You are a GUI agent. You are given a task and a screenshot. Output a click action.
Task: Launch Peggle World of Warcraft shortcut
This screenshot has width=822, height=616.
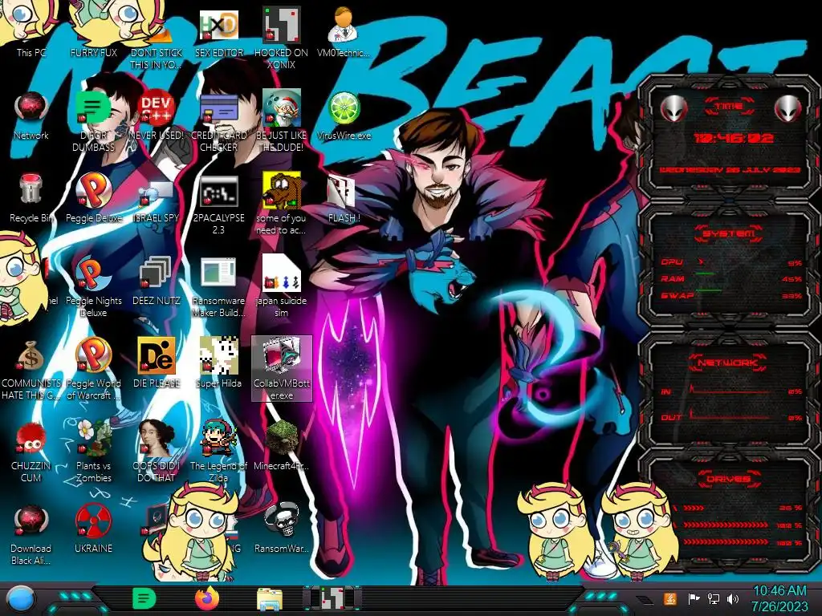pos(93,369)
